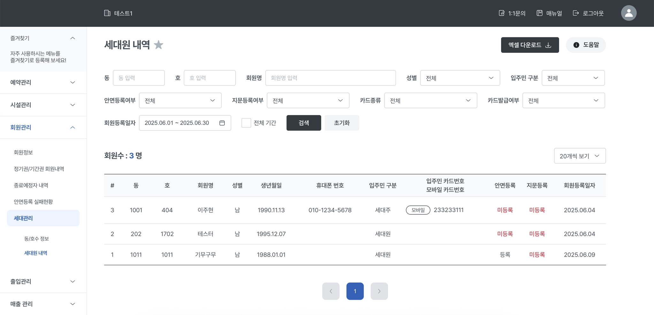Screen dimensions: 654x315
Task: Enable the 전체 기간 checkbox
Action: pyautogui.click(x=246, y=123)
